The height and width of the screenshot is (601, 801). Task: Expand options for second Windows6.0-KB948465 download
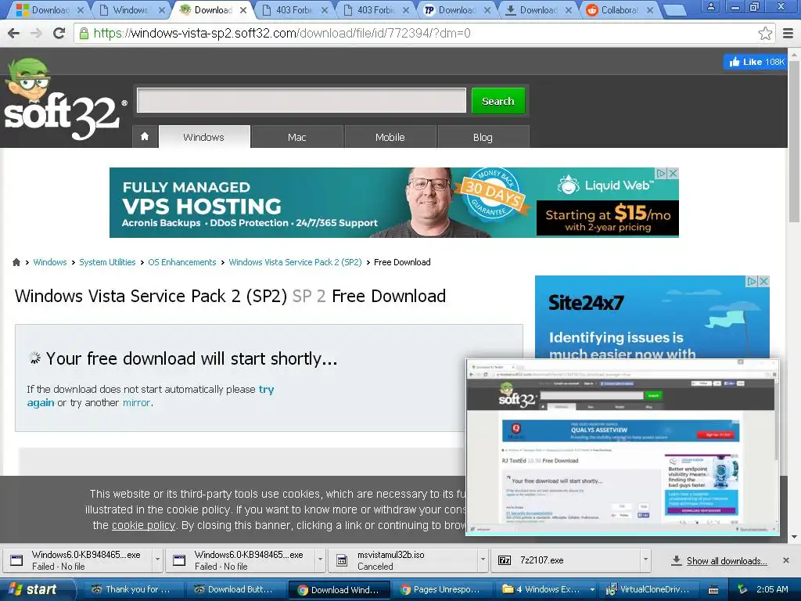tap(320, 560)
